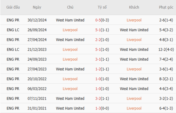This screenshot has width=176, height=113.
Task: Click the "Giải đấu" column header
Action: [13, 7]
